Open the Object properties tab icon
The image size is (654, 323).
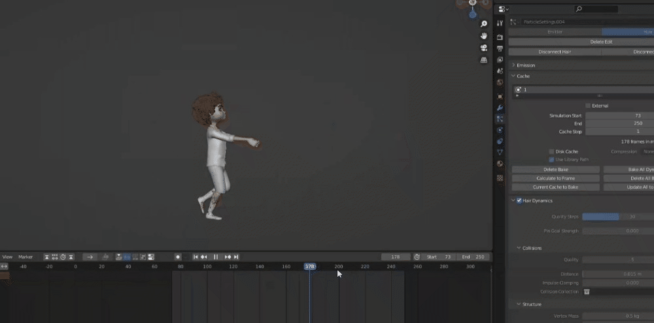click(500, 97)
